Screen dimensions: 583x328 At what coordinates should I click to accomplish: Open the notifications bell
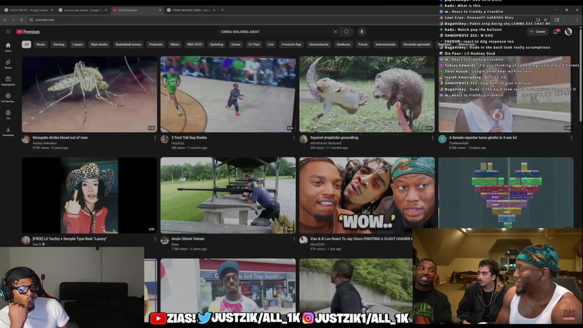(555, 32)
